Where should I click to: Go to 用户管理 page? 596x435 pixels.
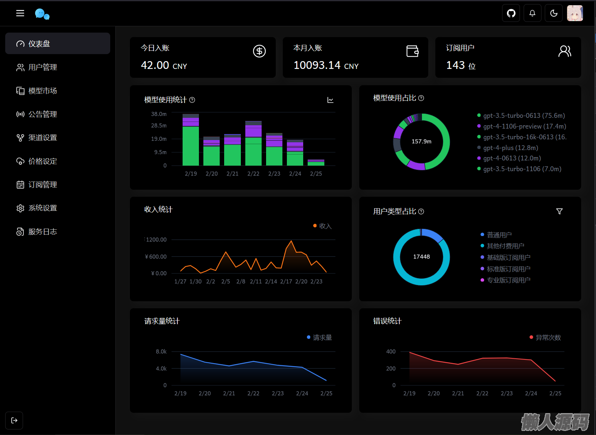(58, 67)
